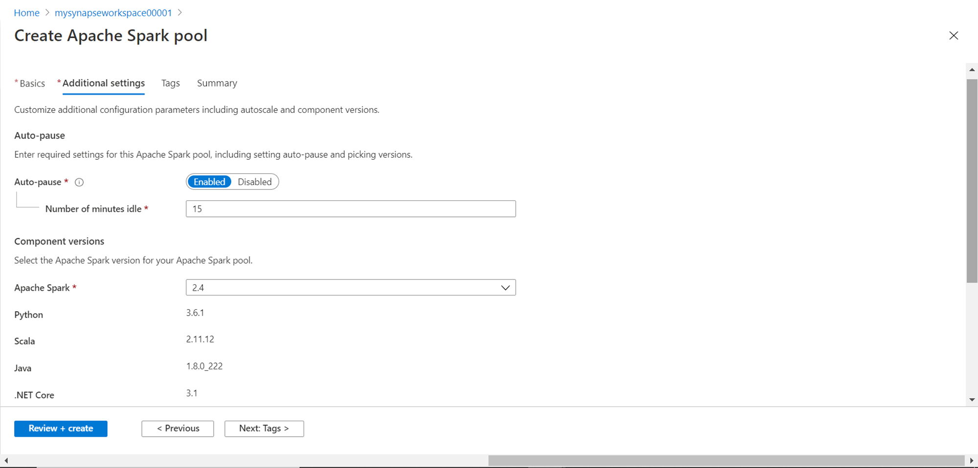Switch to the Basics tab

(32, 84)
